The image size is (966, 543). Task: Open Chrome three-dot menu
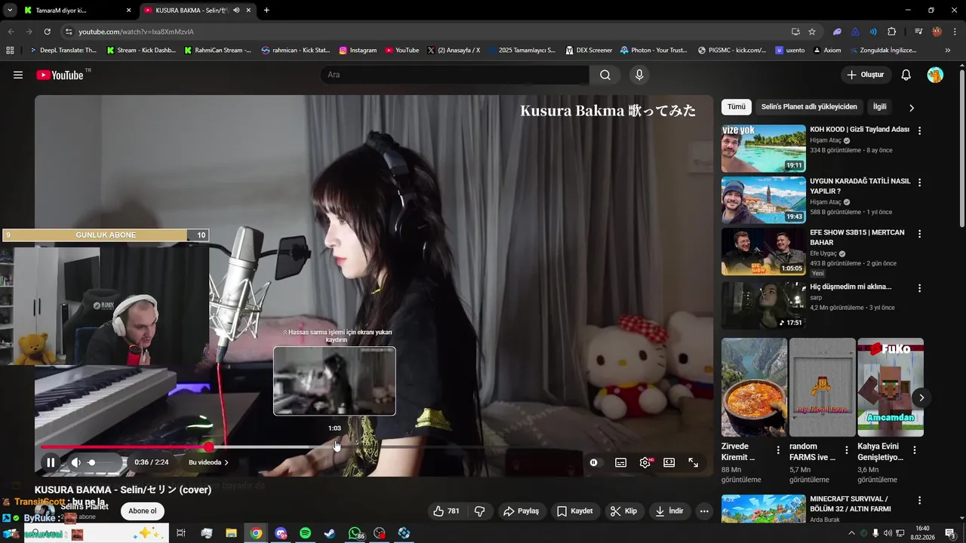tap(955, 32)
